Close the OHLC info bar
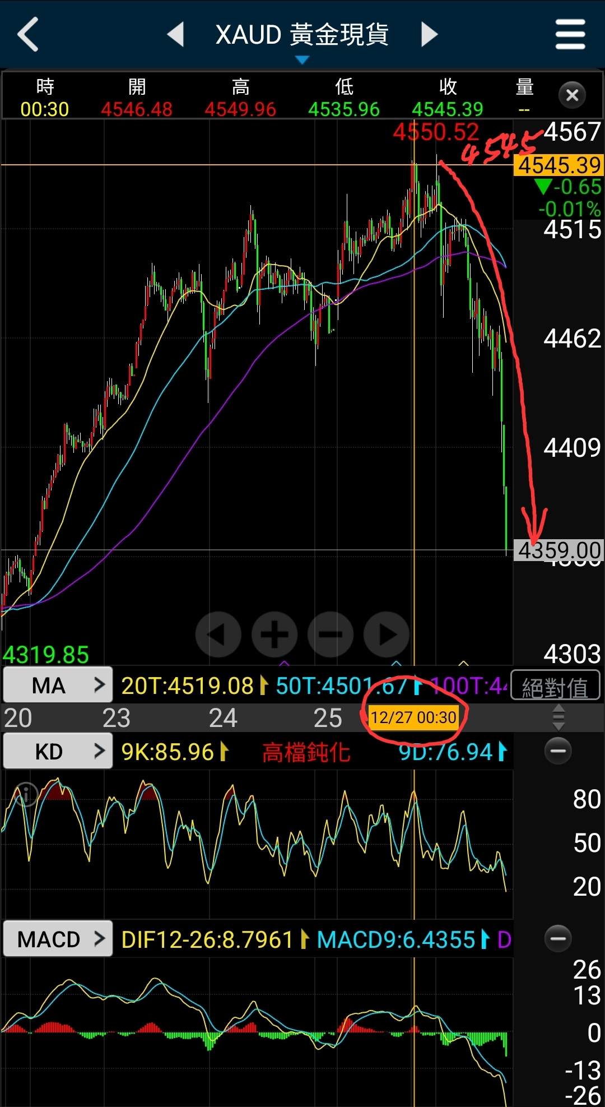This screenshot has width=605, height=1107. tap(572, 95)
